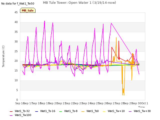Toggle the Wat1_Ts-32 legend entry
Viewport: 160px width, 120px height.
[20, 111]
